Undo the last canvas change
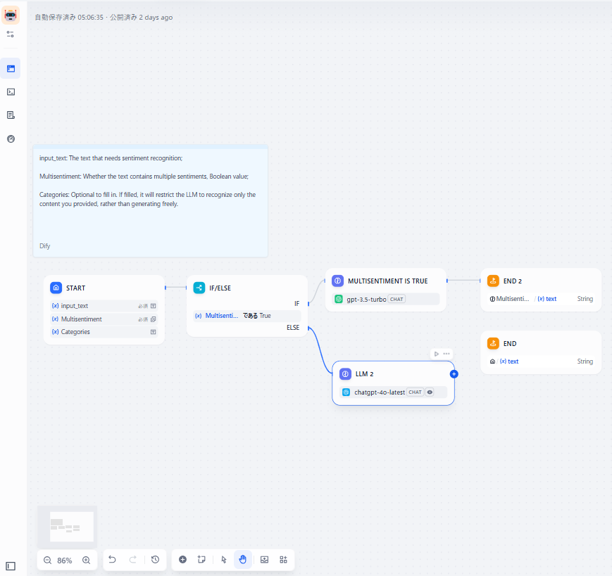The width and height of the screenshot is (612, 576). pos(112,560)
